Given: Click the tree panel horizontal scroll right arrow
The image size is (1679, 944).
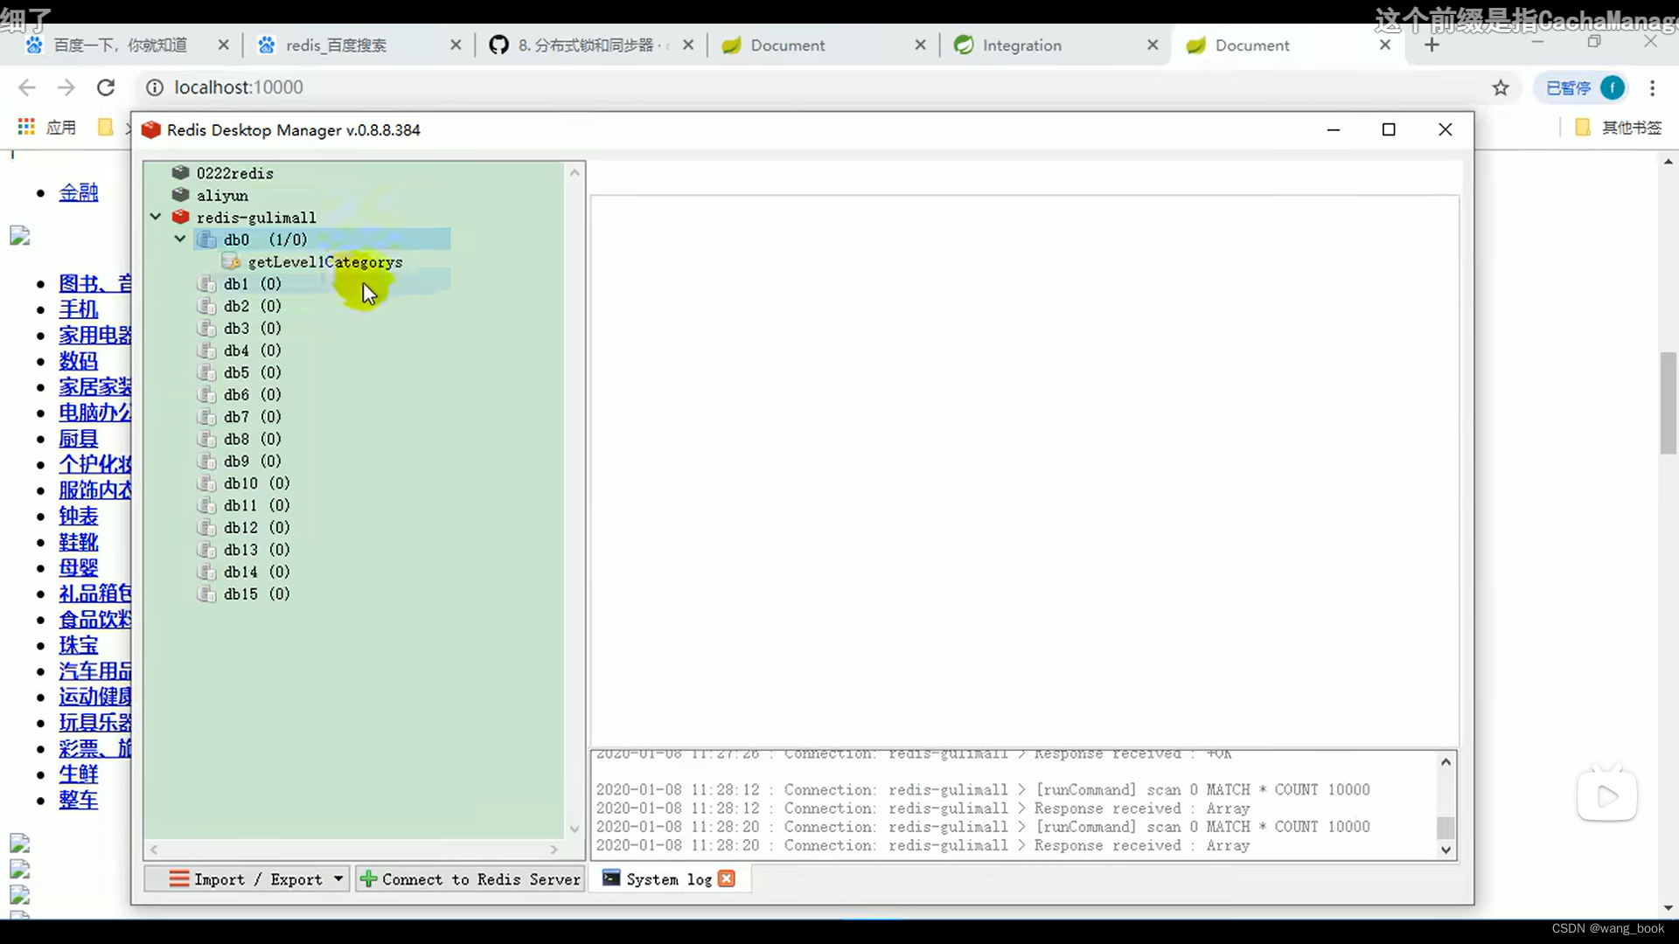Looking at the screenshot, I should tap(554, 849).
